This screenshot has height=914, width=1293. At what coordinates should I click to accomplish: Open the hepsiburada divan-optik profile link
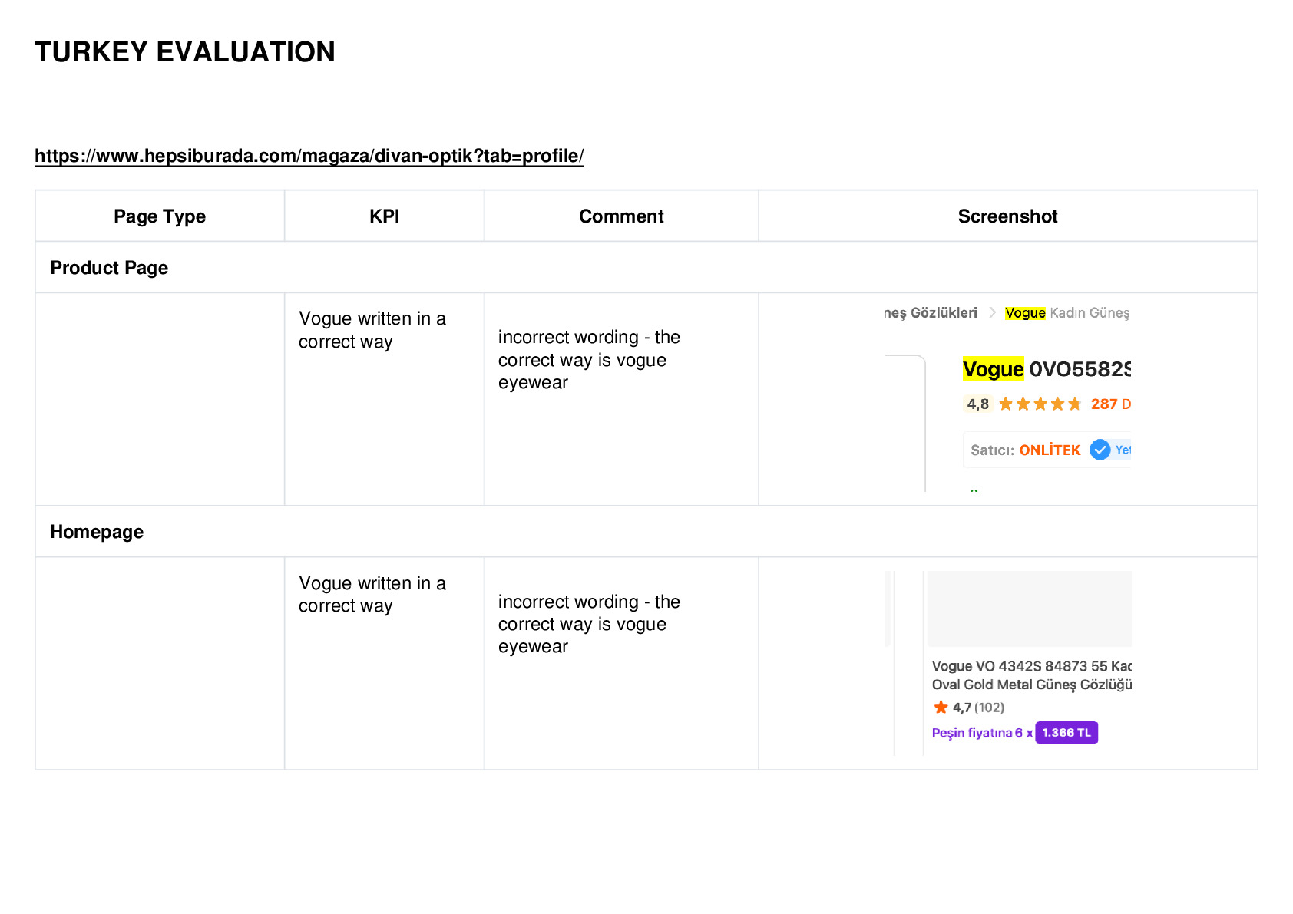click(309, 156)
